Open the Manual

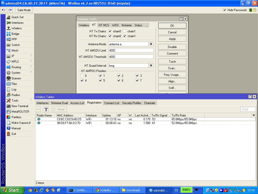[16, 128]
